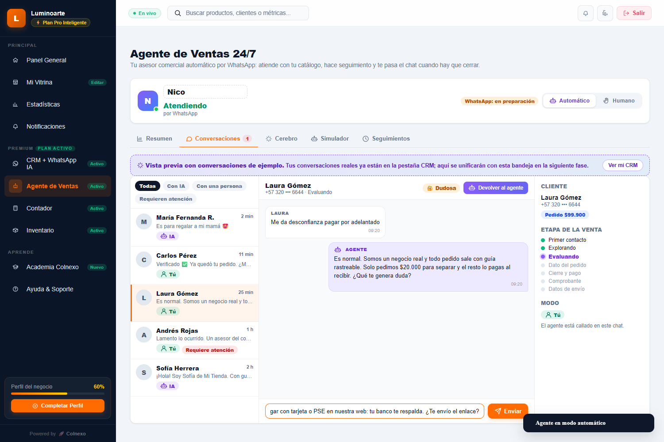Click the Salir logout button

pyautogui.click(x=634, y=13)
